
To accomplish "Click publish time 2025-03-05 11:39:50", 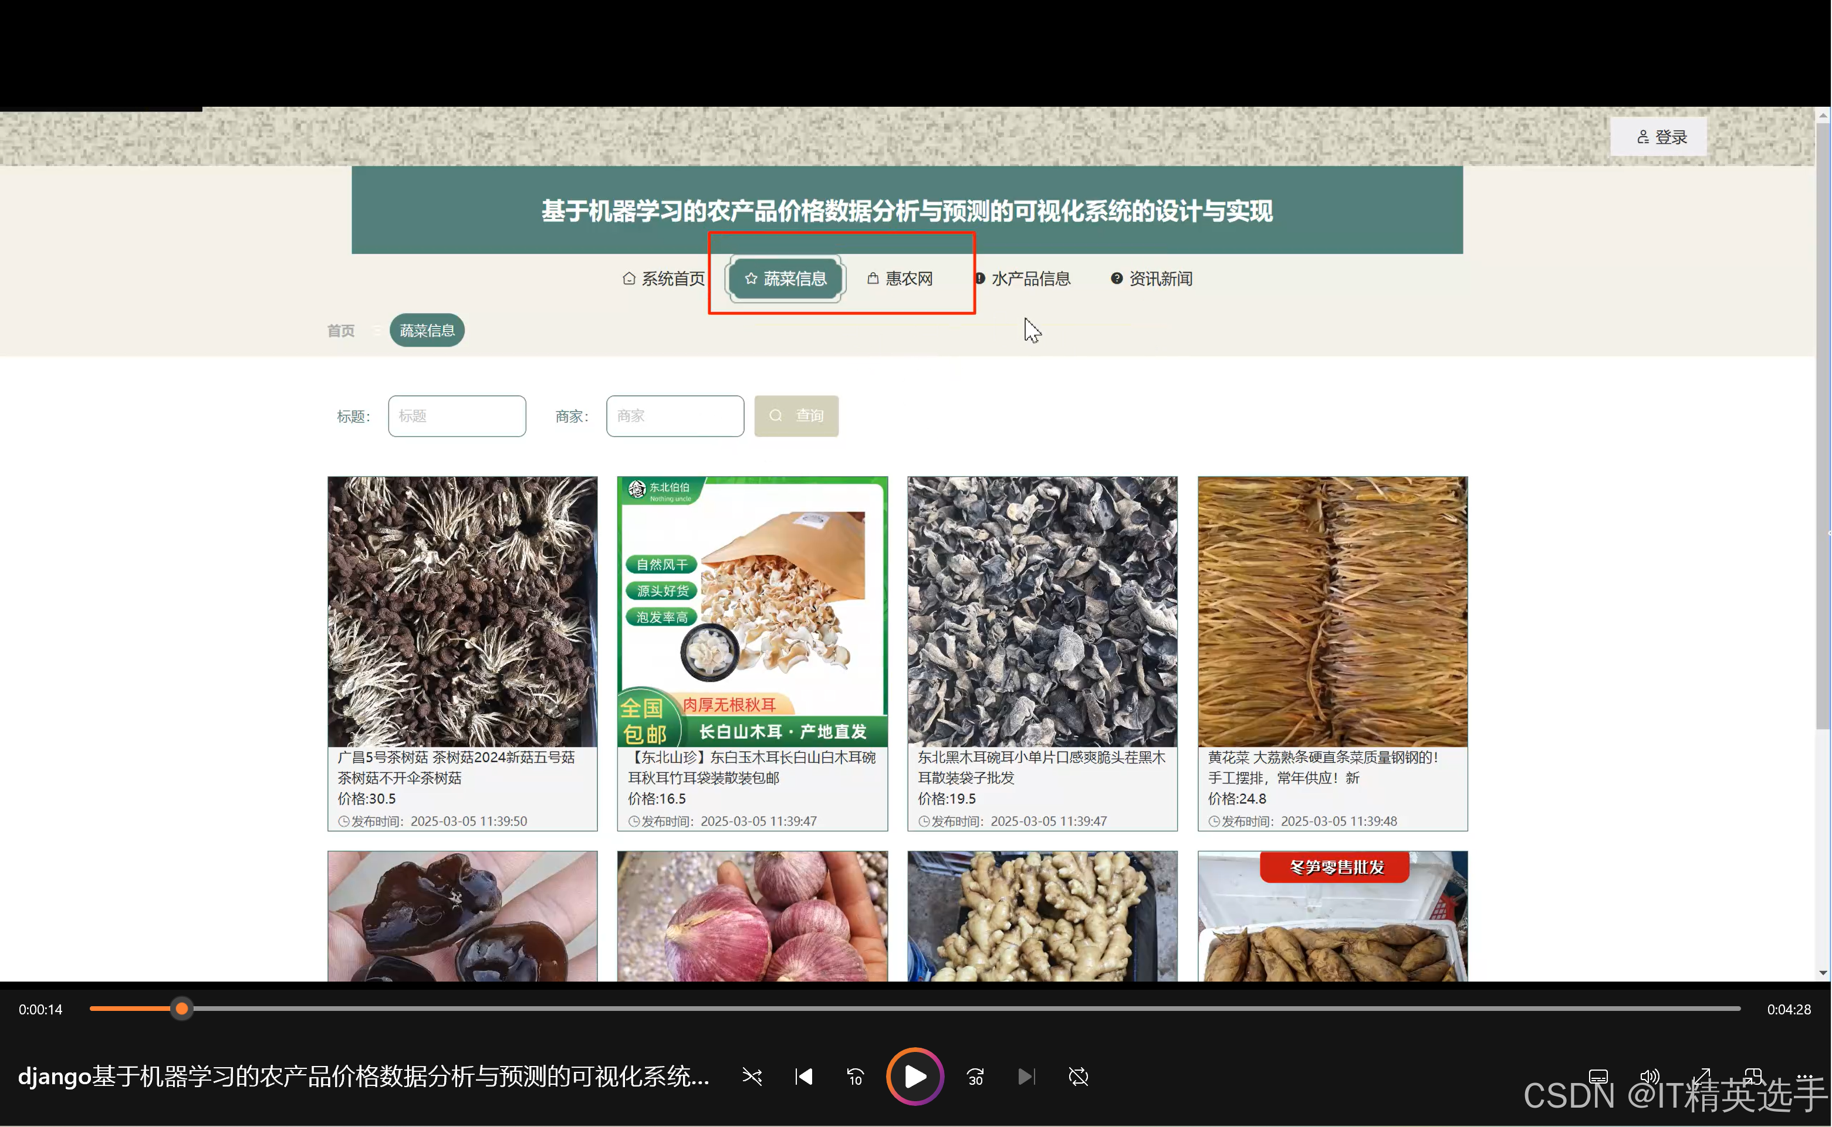I will pyautogui.click(x=468, y=821).
